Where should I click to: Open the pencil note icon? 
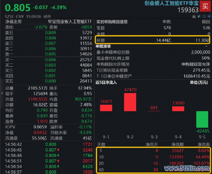(x=199, y=17)
